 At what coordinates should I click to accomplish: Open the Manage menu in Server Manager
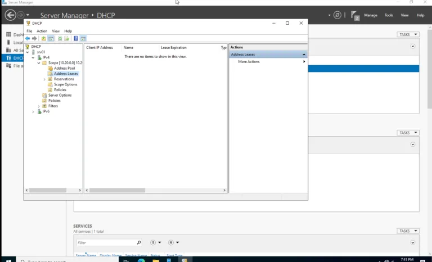pyautogui.click(x=371, y=15)
